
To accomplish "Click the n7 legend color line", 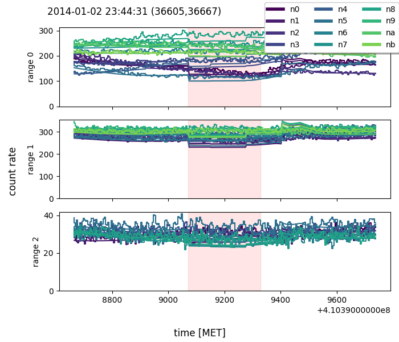I will (x=323, y=44).
